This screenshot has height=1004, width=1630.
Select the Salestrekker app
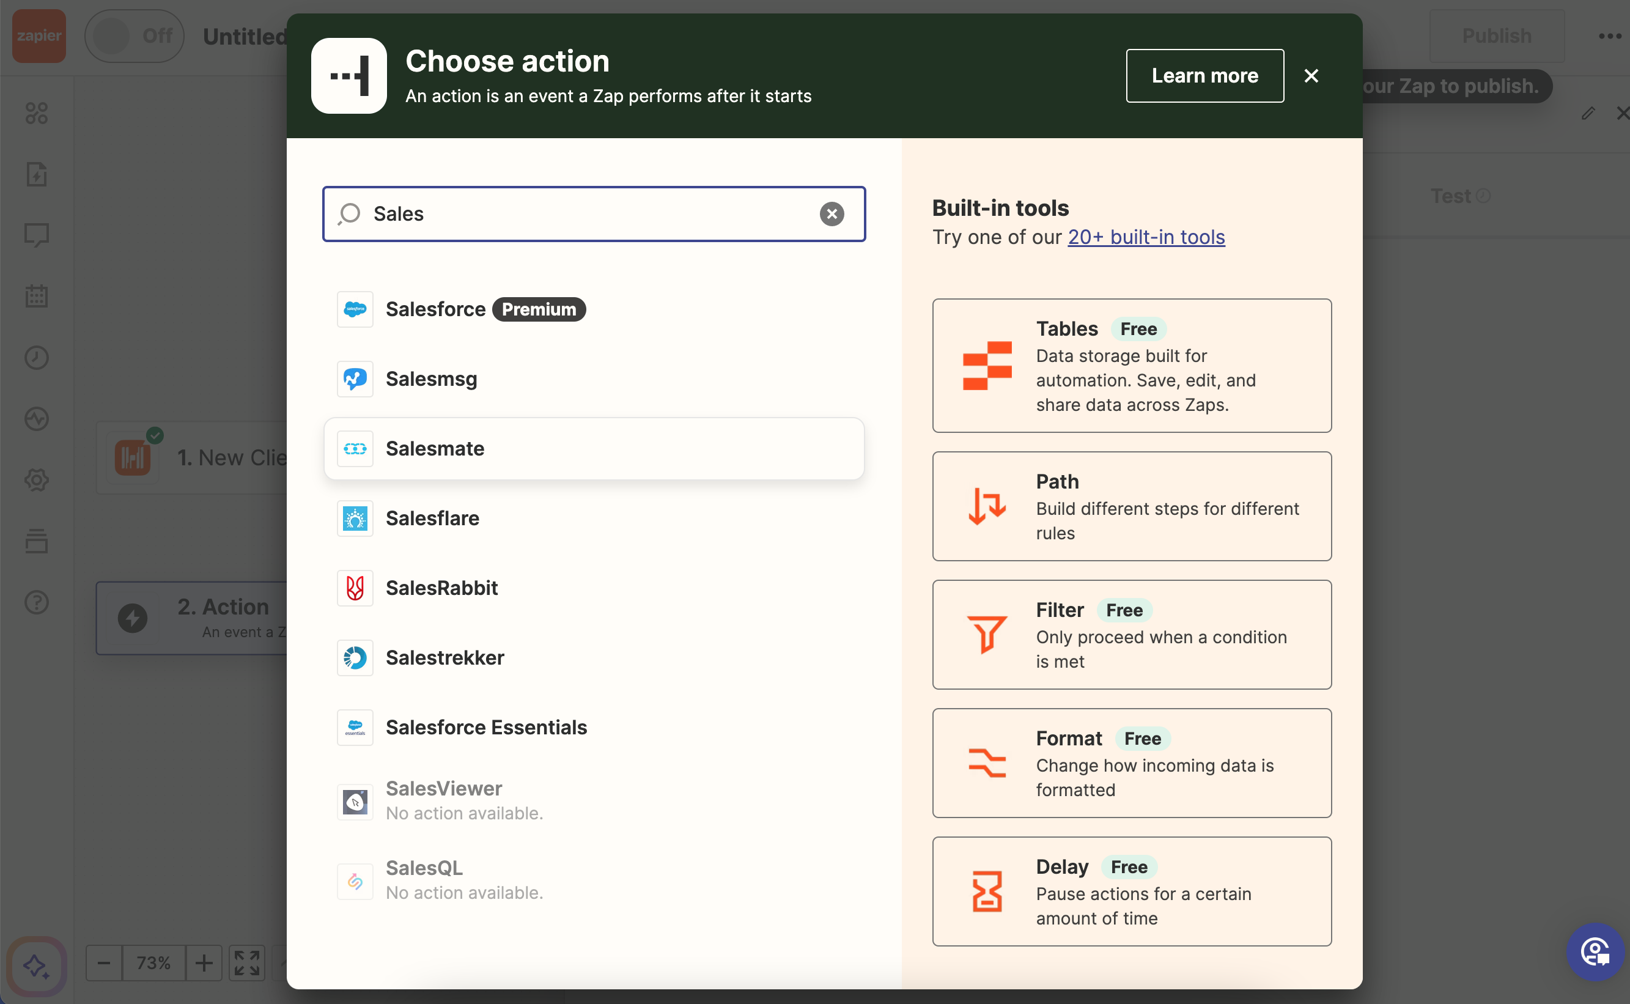(x=594, y=658)
